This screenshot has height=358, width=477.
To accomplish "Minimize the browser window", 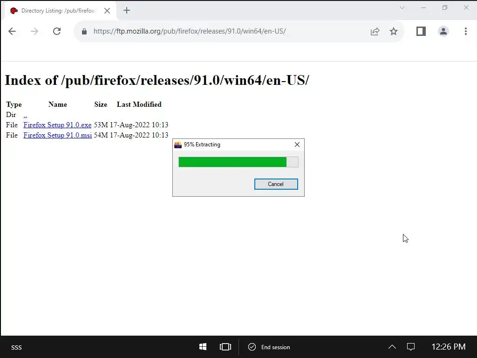I will 423,7.
